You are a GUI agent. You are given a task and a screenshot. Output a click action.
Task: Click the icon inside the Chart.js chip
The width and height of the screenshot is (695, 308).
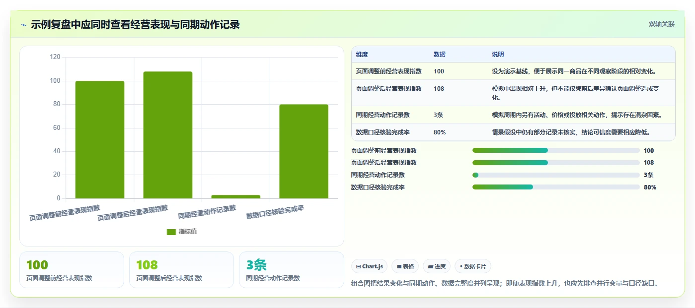coord(358,267)
